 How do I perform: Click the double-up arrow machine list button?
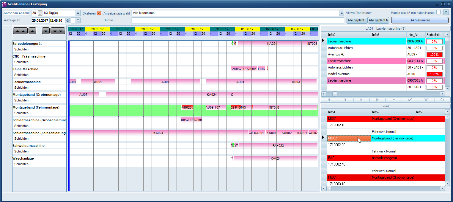[20, 31]
